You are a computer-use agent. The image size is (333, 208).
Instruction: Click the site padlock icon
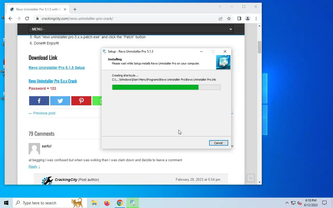point(37,18)
